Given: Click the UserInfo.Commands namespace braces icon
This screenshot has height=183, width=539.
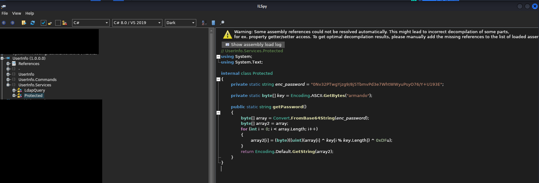Looking at the screenshot, I should point(14,79).
